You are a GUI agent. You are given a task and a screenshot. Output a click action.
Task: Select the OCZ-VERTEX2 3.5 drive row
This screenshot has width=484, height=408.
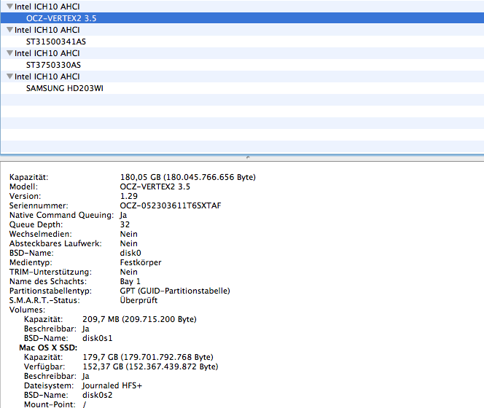pyautogui.click(x=242, y=18)
